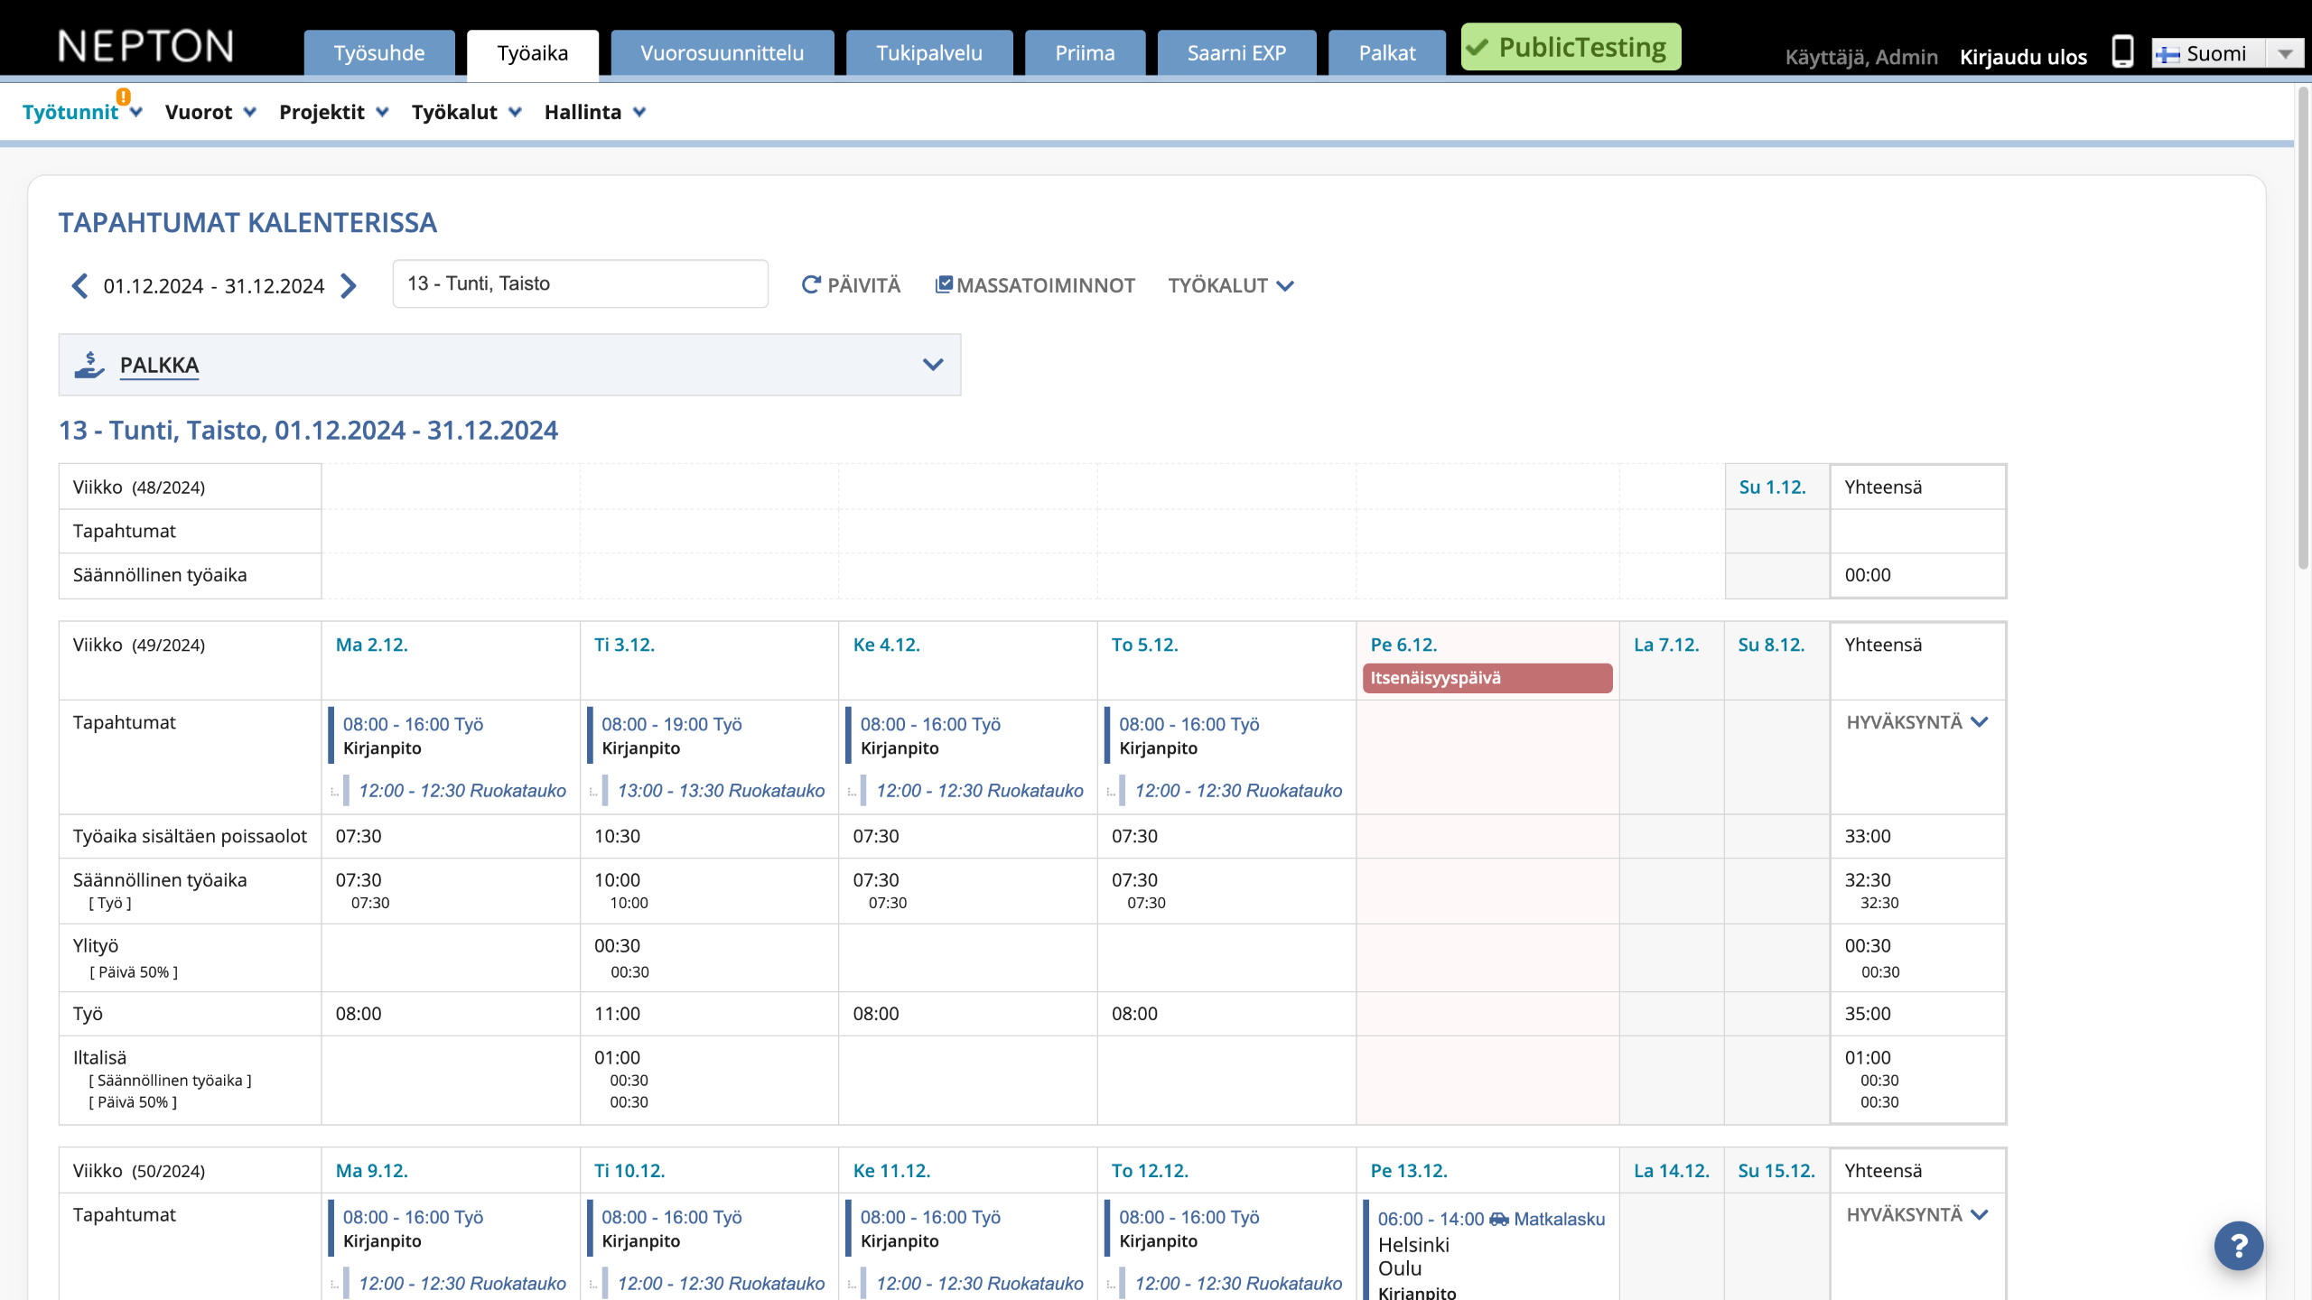The image size is (2312, 1300).
Task: Click the red Itsenäisyyspäivä holiday label
Action: (x=1487, y=678)
